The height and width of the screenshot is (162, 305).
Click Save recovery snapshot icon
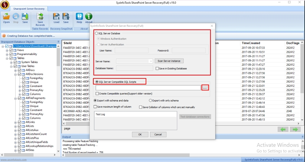click(x=66, y=17)
